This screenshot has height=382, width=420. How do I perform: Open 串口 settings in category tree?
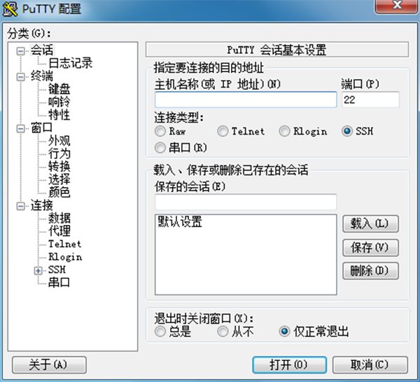pyautogui.click(x=59, y=282)
